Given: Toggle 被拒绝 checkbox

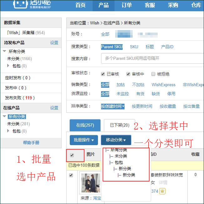Looking at the screenshot, I should [x=153, y=74].
